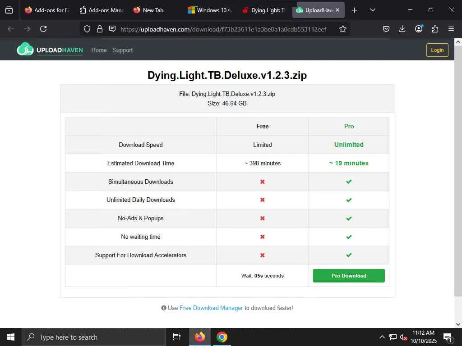Screen dimensions: 462x346
Task: Bookmark this page with star icon
Action: (x=343, y=29)
